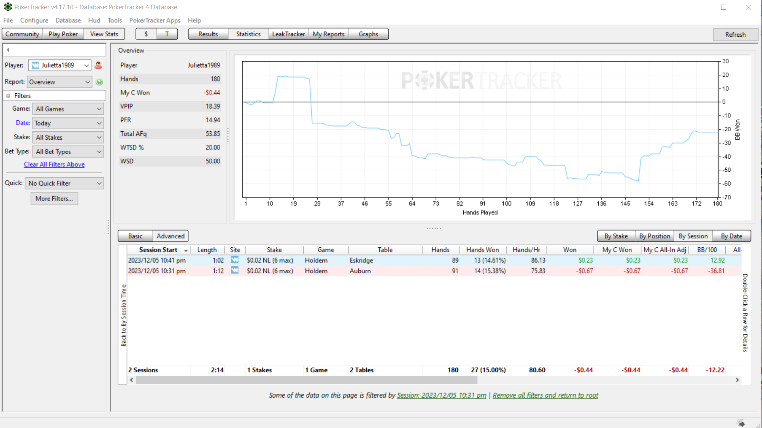Collapse the Filters section

(x=8, y=96)
